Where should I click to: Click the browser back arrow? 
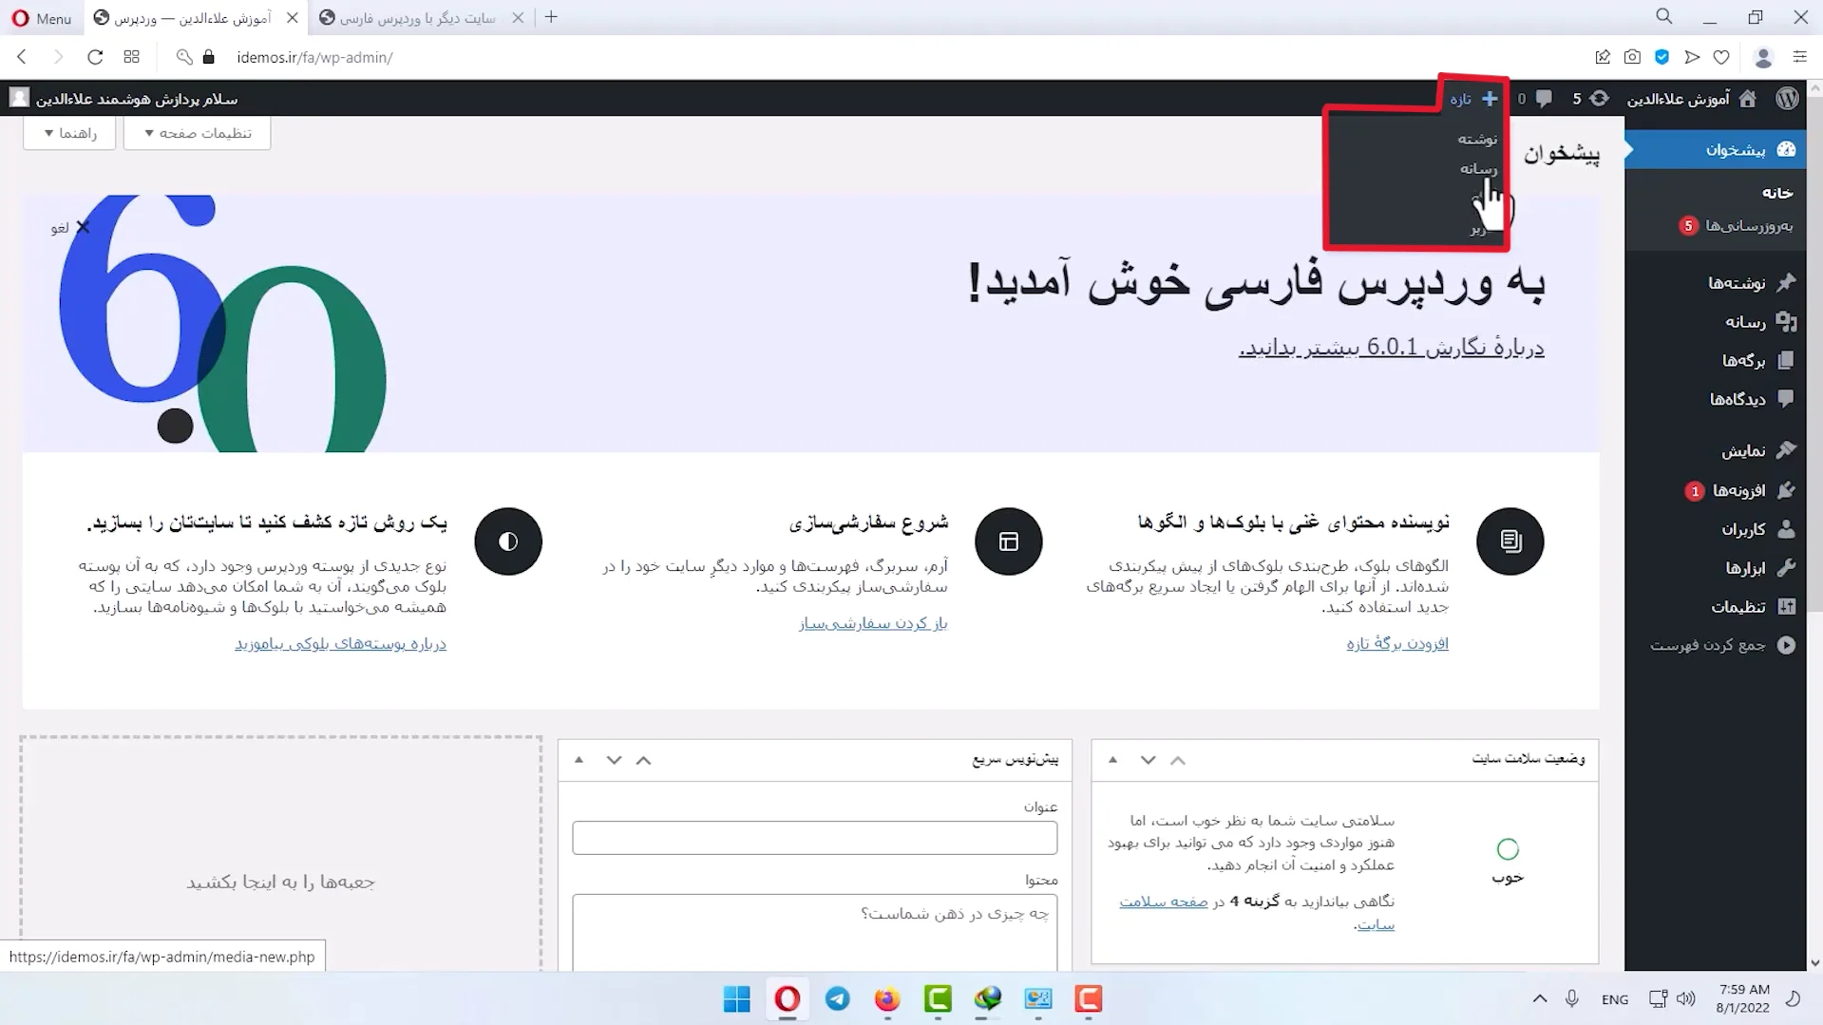[22, 57]
